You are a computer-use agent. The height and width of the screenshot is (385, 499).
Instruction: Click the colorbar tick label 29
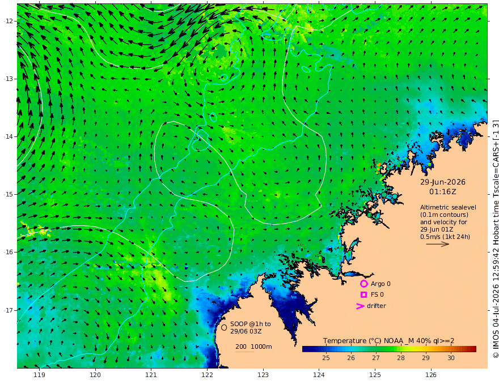pyautogui.click(x=426, y=358)
